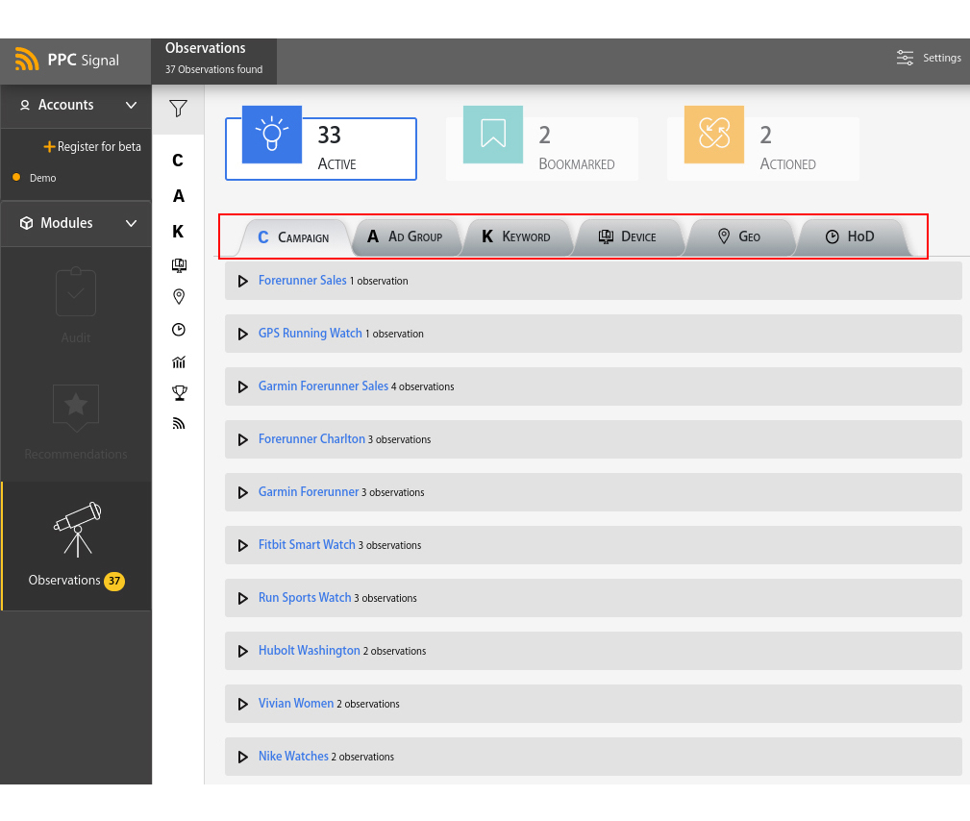Image resolution: width=970 pixels, height=821 pixels.
Task: Click the yellow 37 observations badge
Action: [x=113, y=581]
